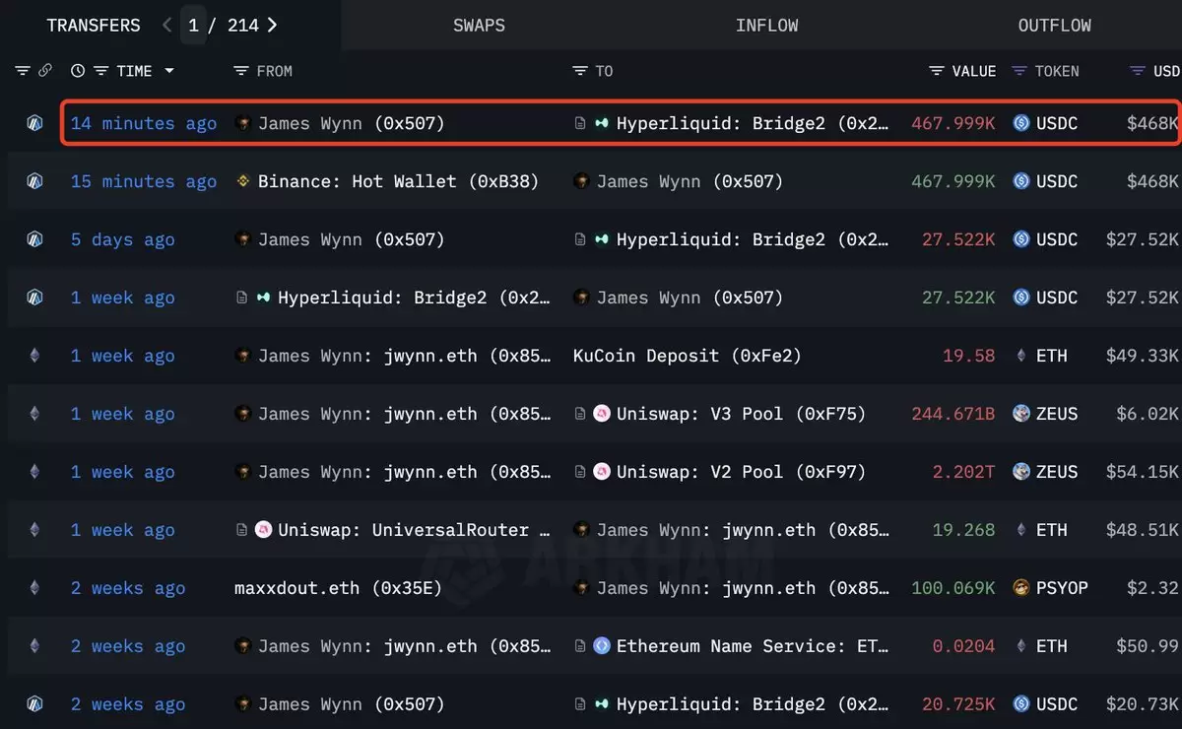Image resolution: width=1182 pixels, height=729 pixels.
Task: Switch to the SWAPS tab
Action: coord(479,25)
